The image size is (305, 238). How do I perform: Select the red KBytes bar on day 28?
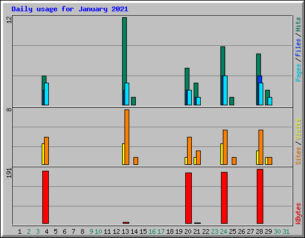260,196
